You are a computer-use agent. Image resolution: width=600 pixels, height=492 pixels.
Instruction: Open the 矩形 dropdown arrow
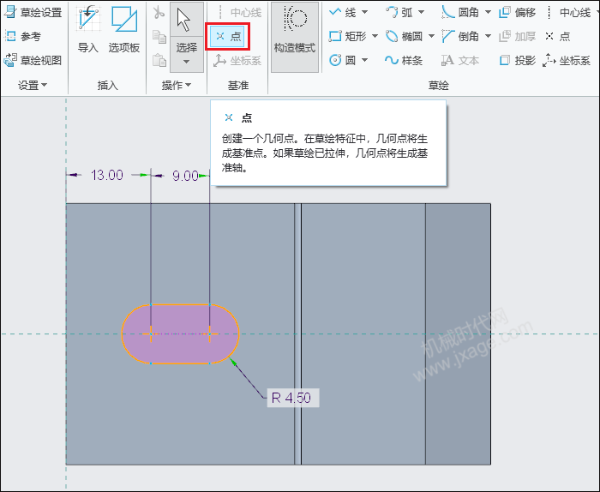tap(375, 36)
